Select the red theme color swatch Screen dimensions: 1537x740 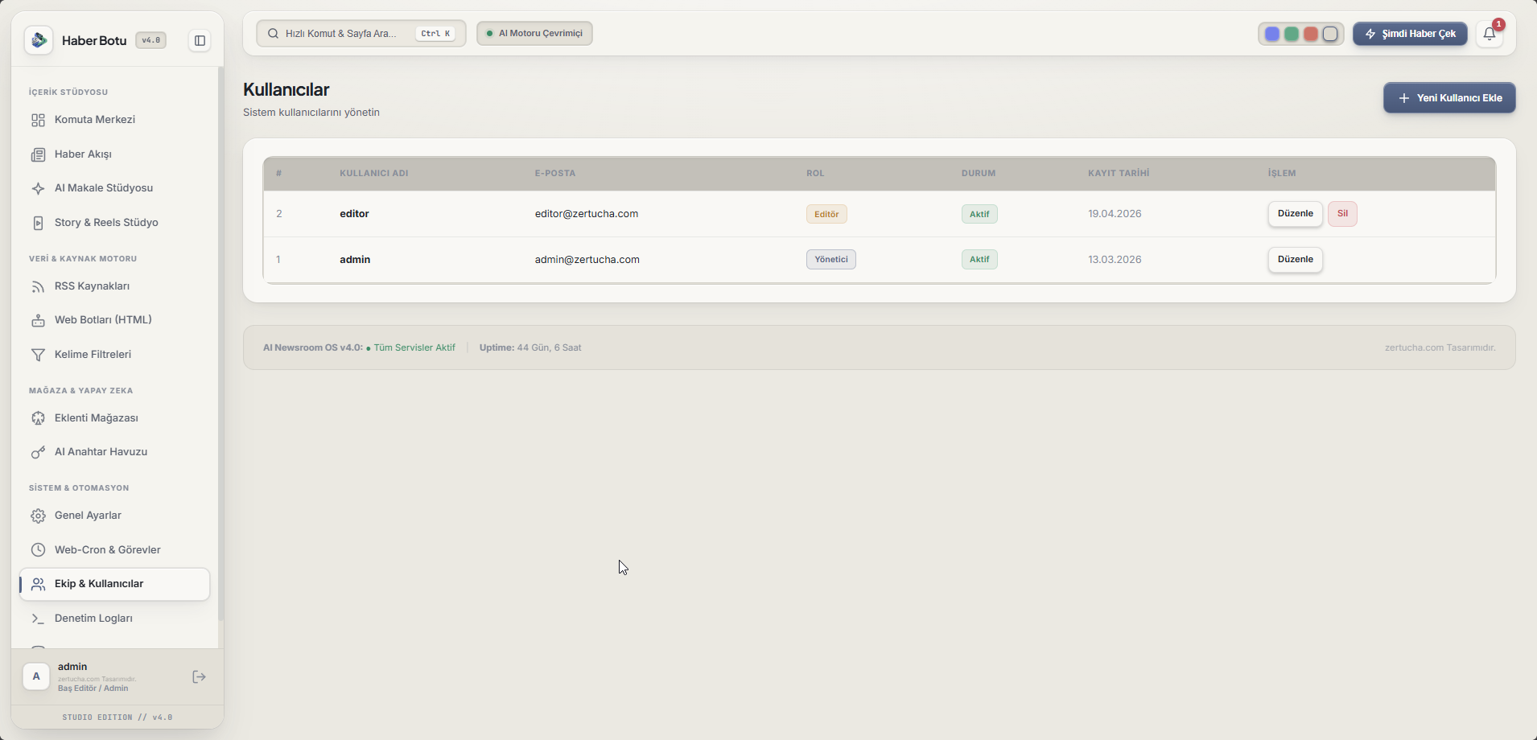click(1311, 34)
